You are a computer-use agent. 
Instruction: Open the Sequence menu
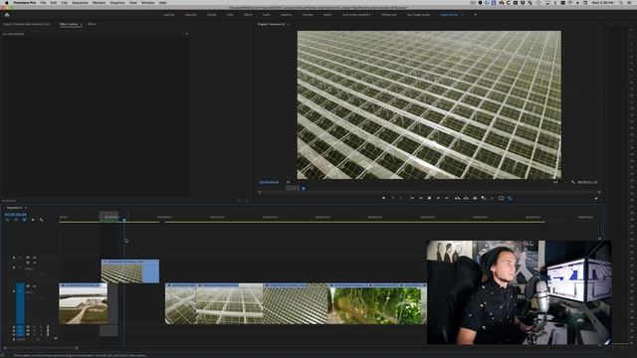(x=80, y=2)
